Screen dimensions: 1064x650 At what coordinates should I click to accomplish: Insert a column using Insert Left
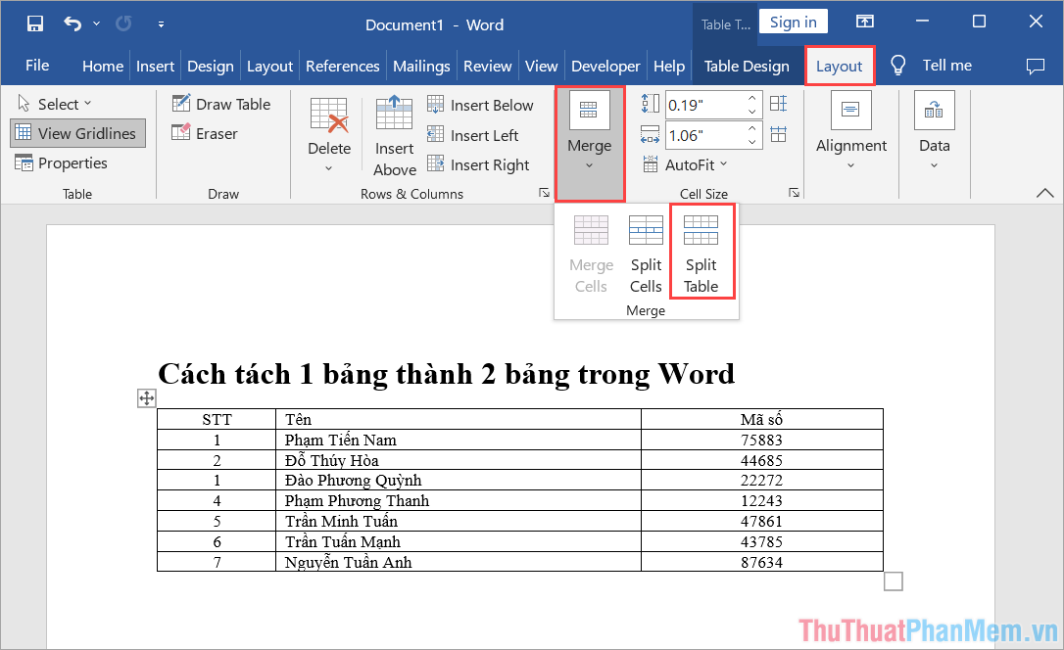click(x=479, y=135)
